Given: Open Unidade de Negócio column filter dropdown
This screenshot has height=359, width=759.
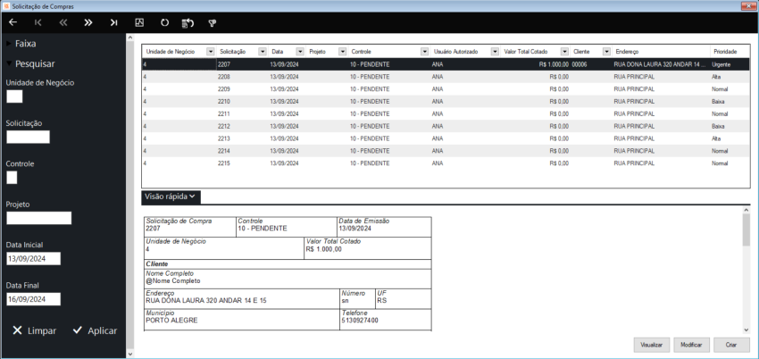Looking at the screenshot, I should pos(211,51).
